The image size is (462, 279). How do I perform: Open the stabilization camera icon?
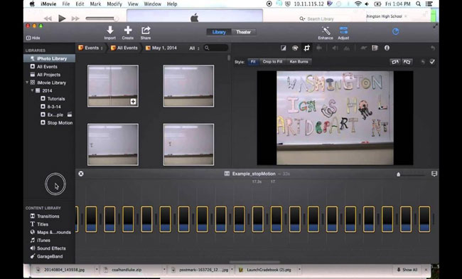[x=319, y=48]
